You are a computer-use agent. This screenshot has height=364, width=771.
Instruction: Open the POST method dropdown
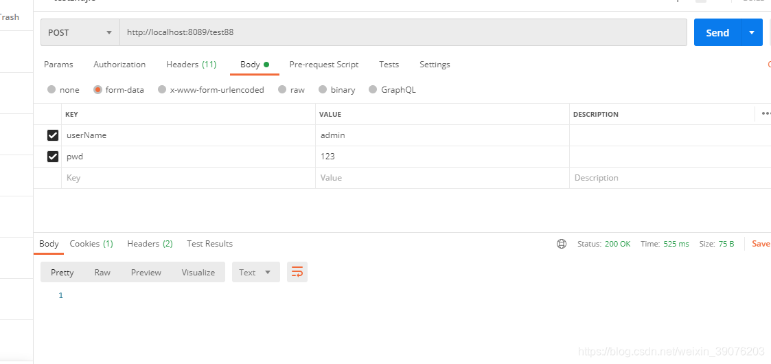coord(80,32)
